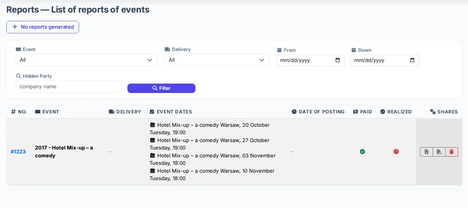The width and height of the screenshot is (468, 208).
Task: Click the calendar icon beside From label
Action: point(279,50)
